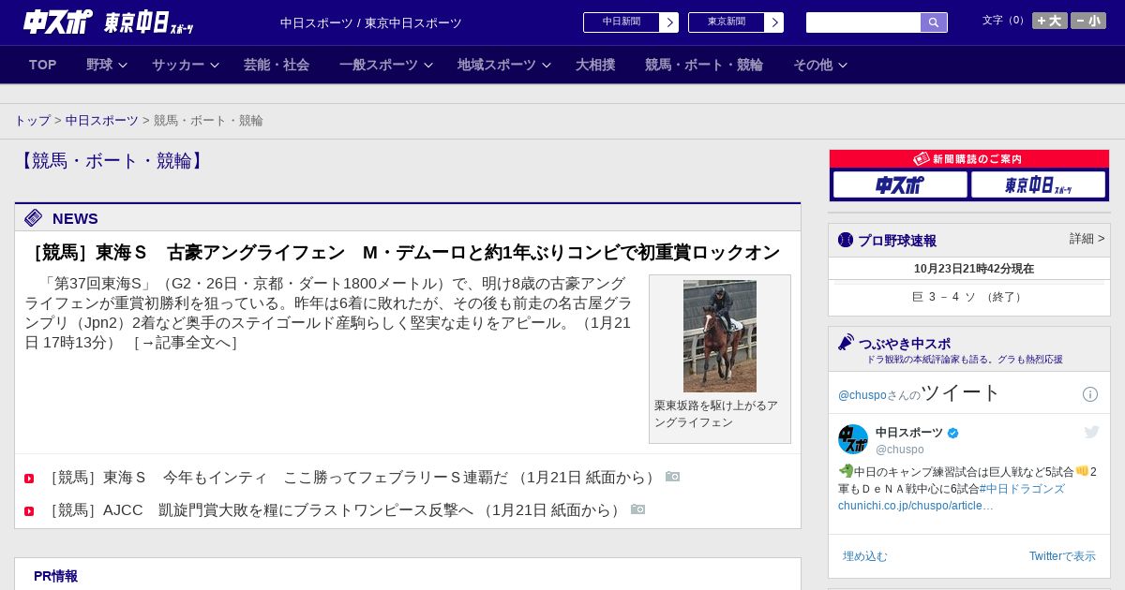Expand the 野球 dropdown chevron
The image size is (1125, 590).
tap(123, 66)
